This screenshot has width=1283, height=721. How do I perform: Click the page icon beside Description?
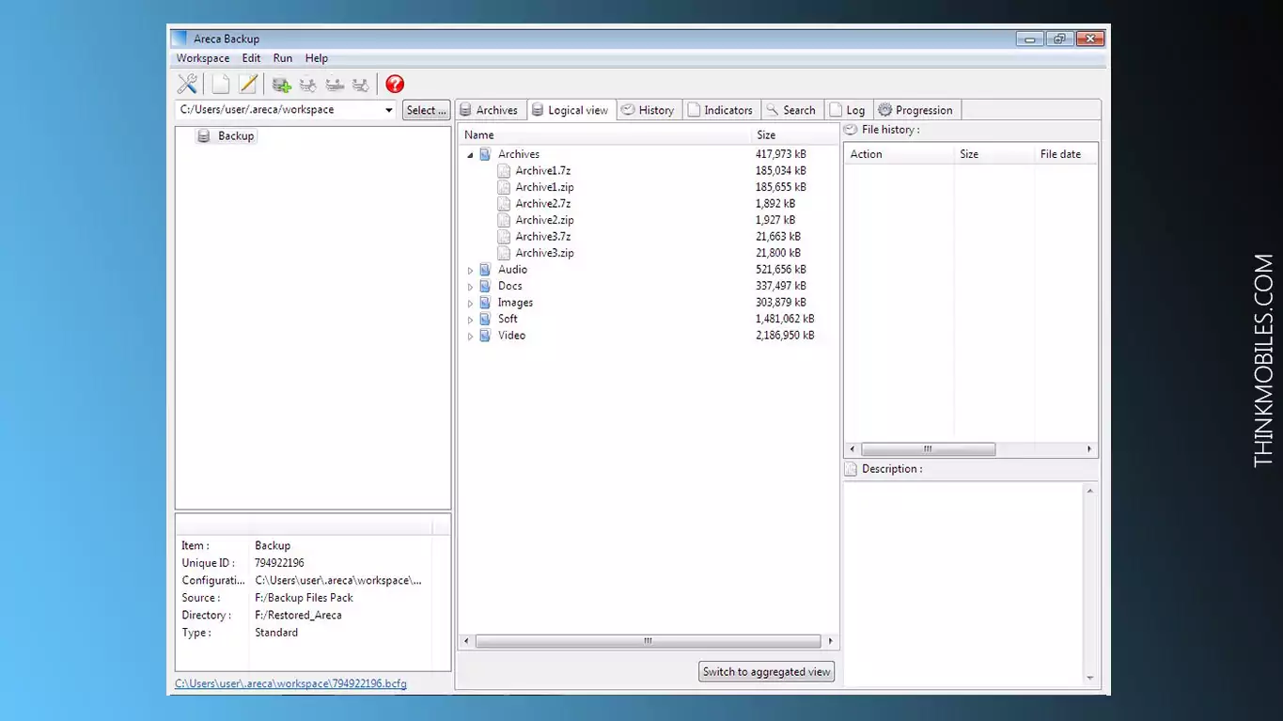851,469
